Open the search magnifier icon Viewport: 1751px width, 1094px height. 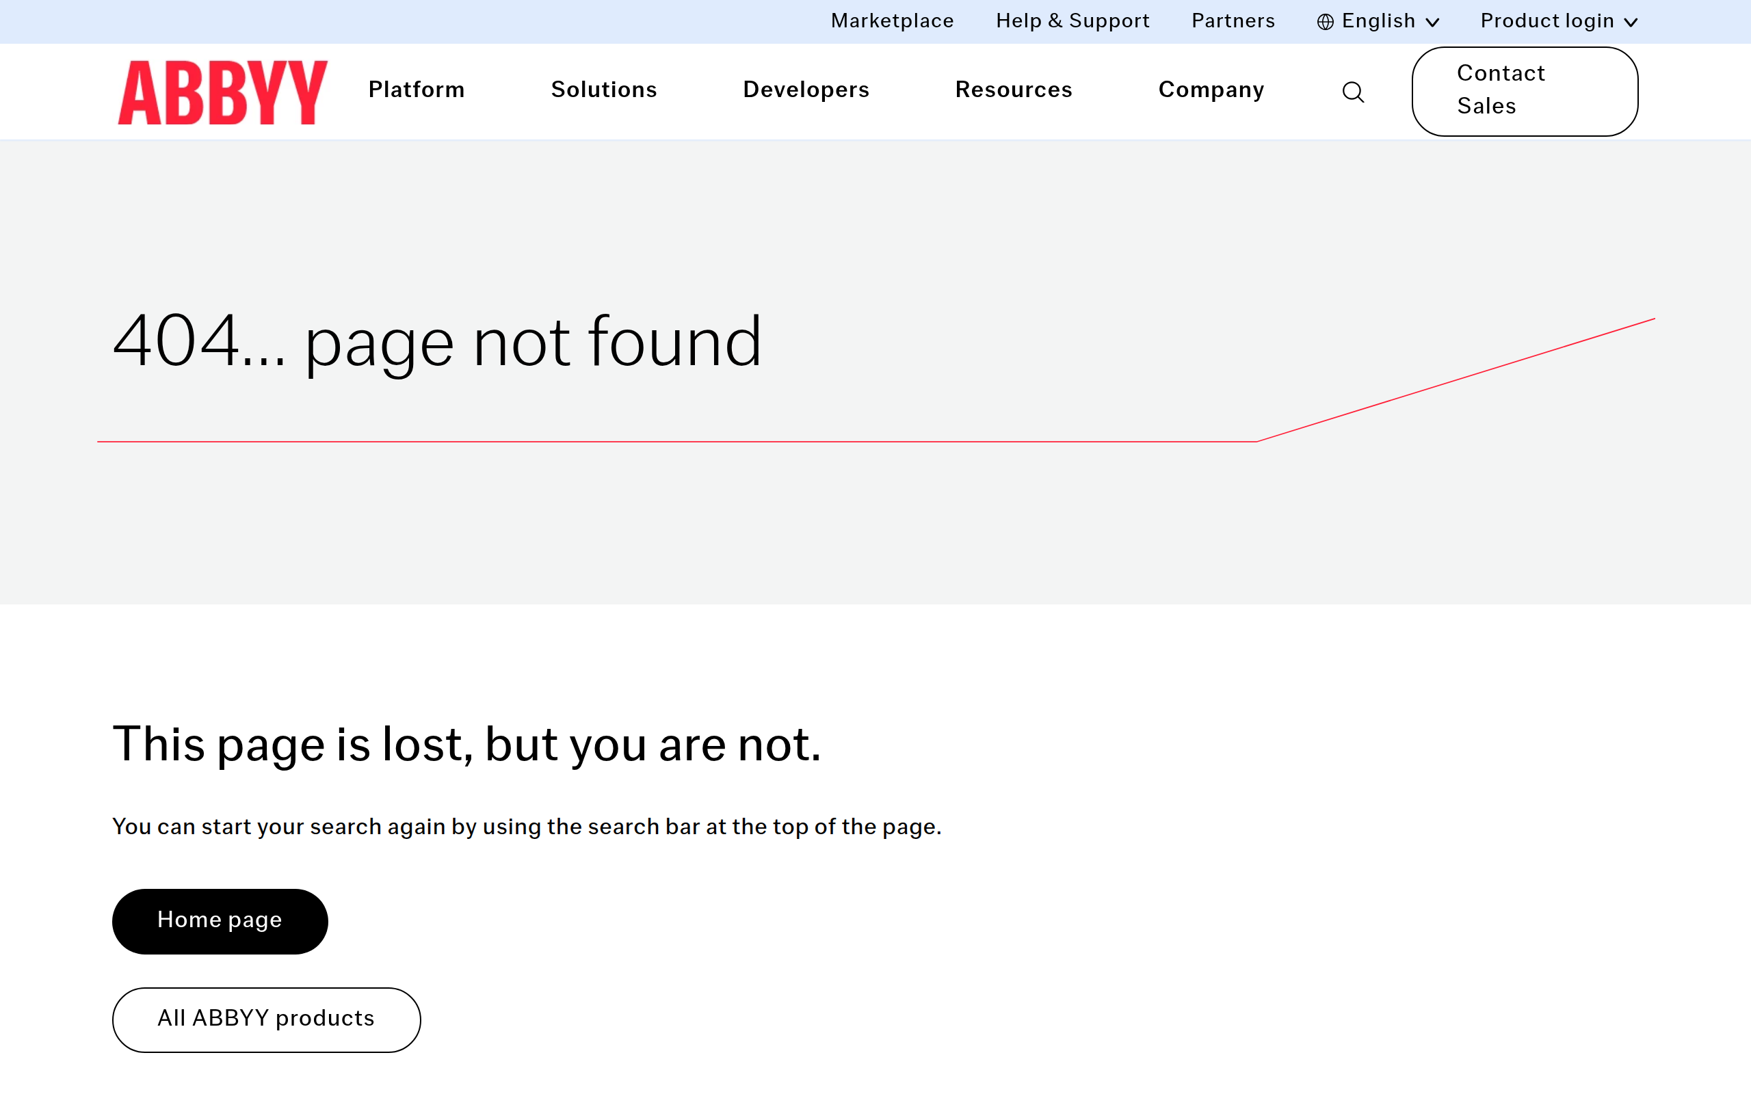tap(1352, 92)
